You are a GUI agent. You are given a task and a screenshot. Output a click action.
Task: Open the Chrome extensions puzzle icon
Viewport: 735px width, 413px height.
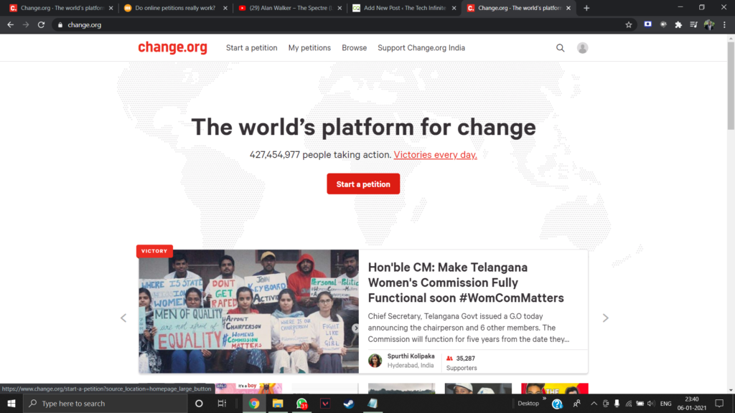pos(678,25)
